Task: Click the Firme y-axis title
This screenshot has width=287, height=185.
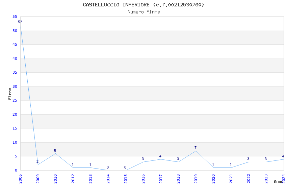Action: tap(10, 94)
